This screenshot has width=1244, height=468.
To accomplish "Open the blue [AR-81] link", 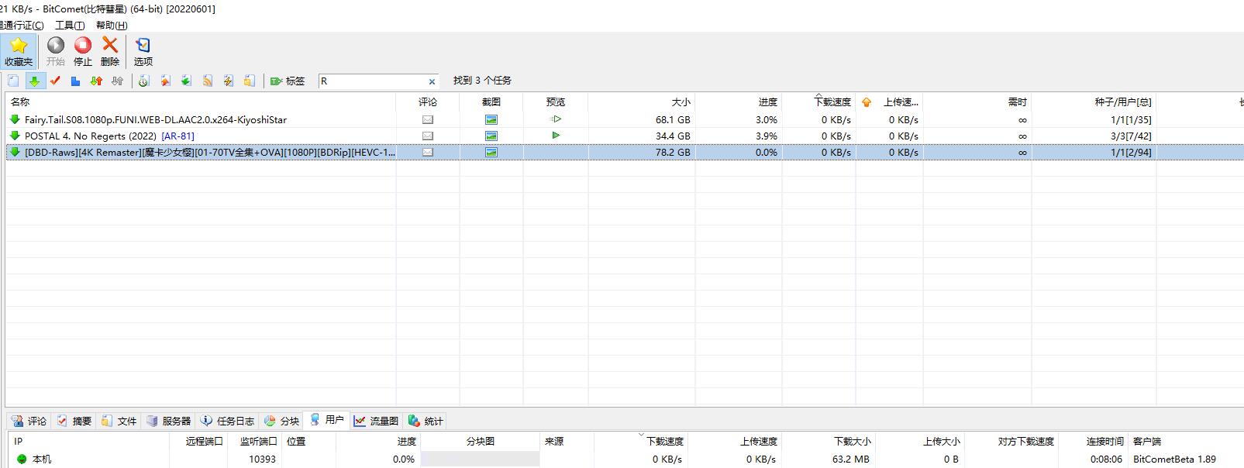I will (178, 136).
